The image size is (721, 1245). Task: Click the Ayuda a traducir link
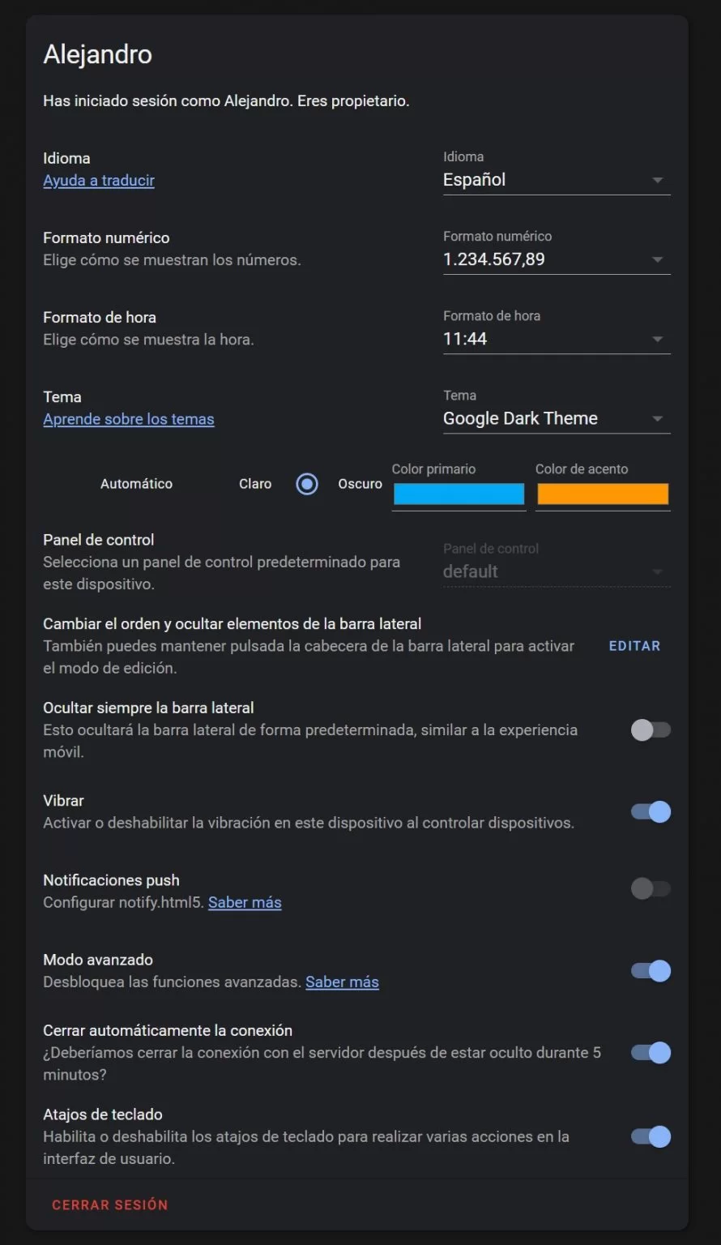pyautogui.click(x=99, y=181)
